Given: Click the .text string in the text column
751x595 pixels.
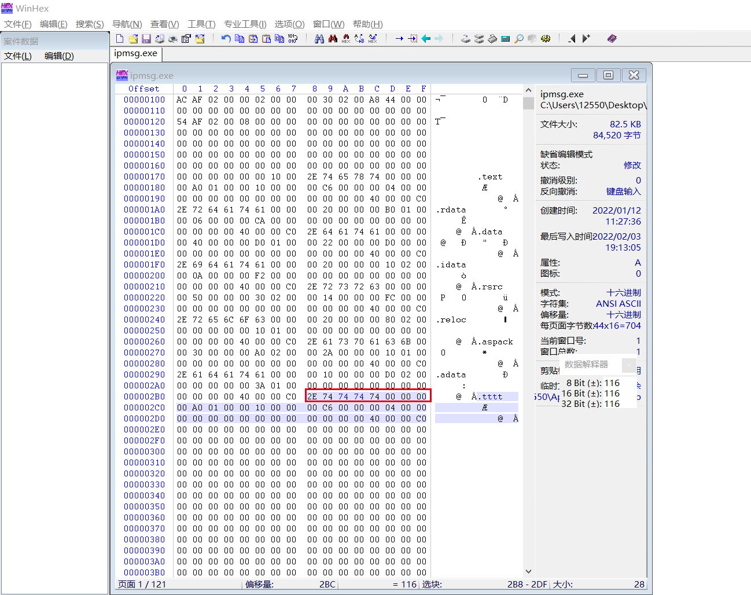Looking at the screenshot, I should point(490,177).
